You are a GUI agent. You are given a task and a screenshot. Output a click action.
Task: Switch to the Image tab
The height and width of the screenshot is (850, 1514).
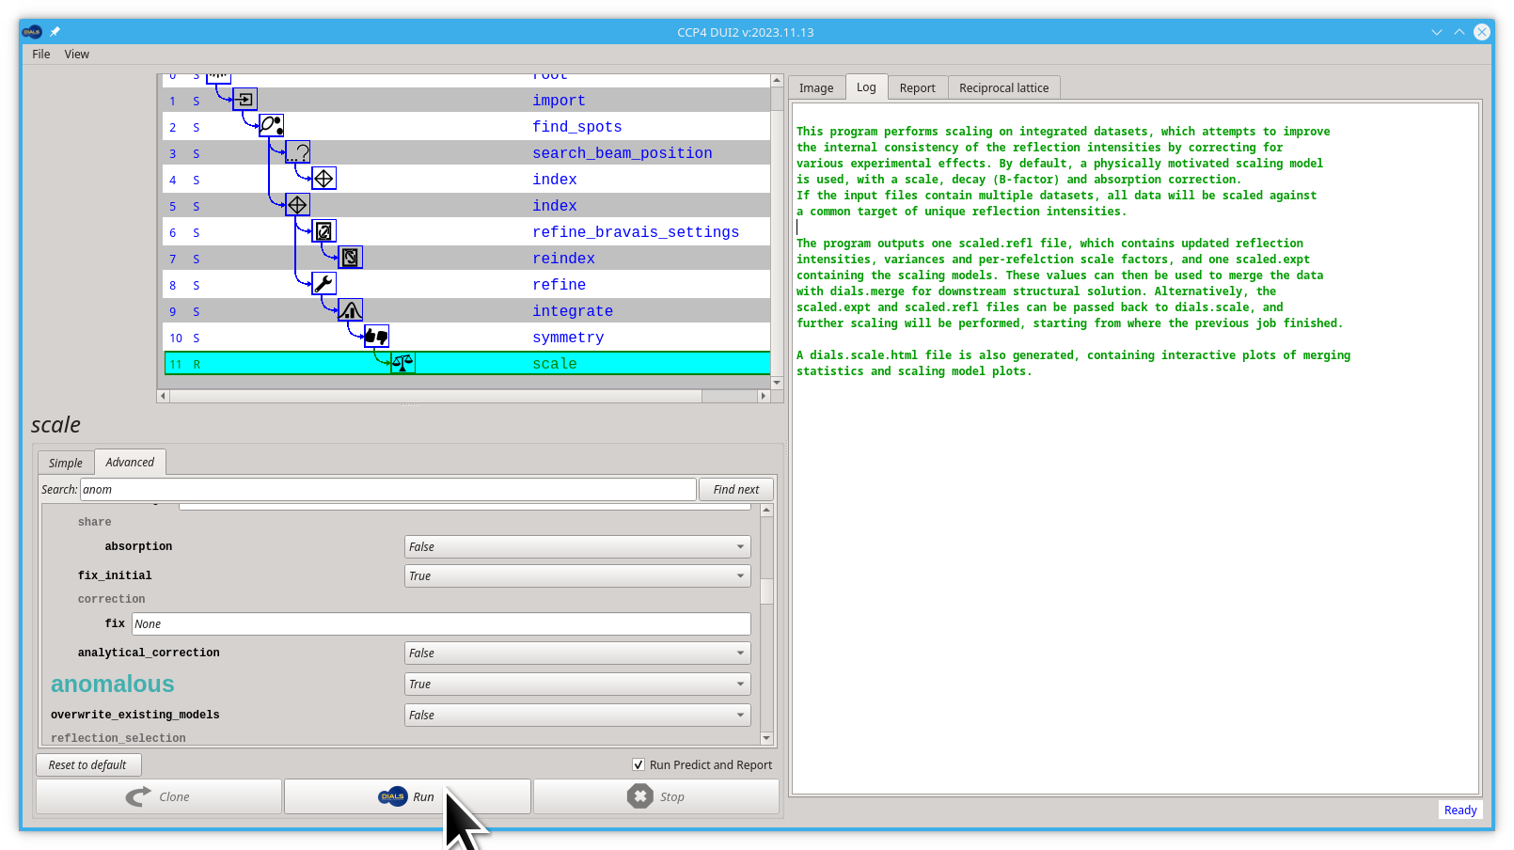[816, 87]
